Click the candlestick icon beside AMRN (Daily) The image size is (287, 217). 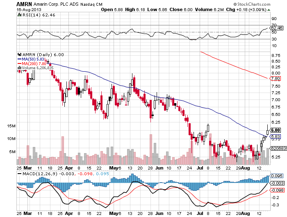(19, 54)
